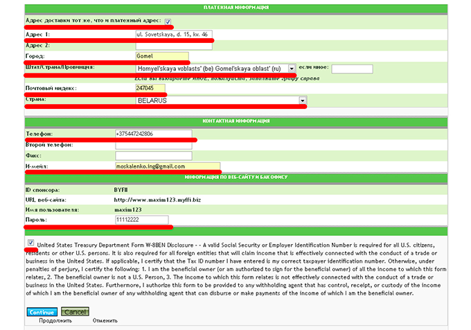This screenshot has height=330, width=471.
Task: Click the 'Страна:' label
Action: [x=36, y=99]
